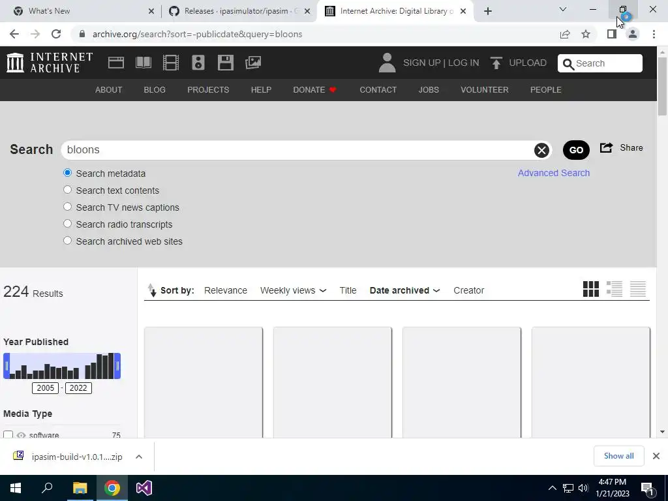Open the Advanced Search link

coord(553,173)
